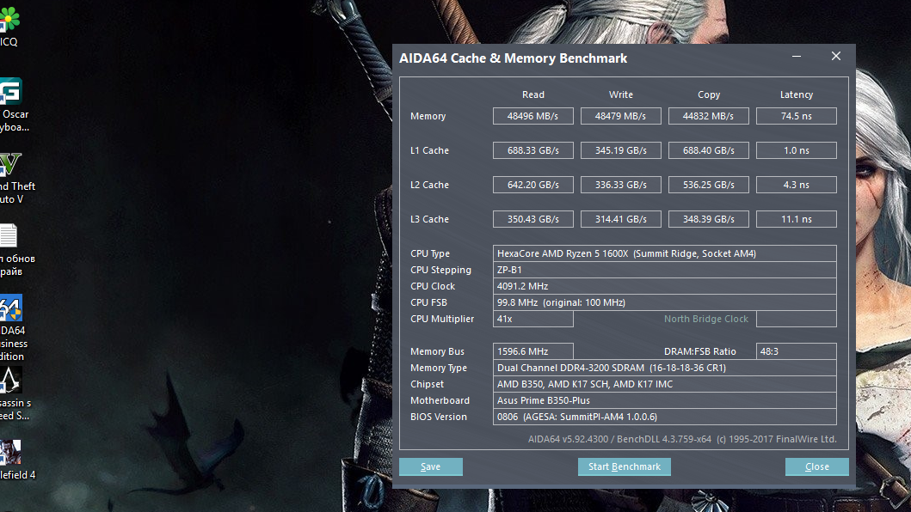911x512 pixels.
Task: Click the Memory Type Dual Channel DDR4-3200 field
Action: coord(665,368)
